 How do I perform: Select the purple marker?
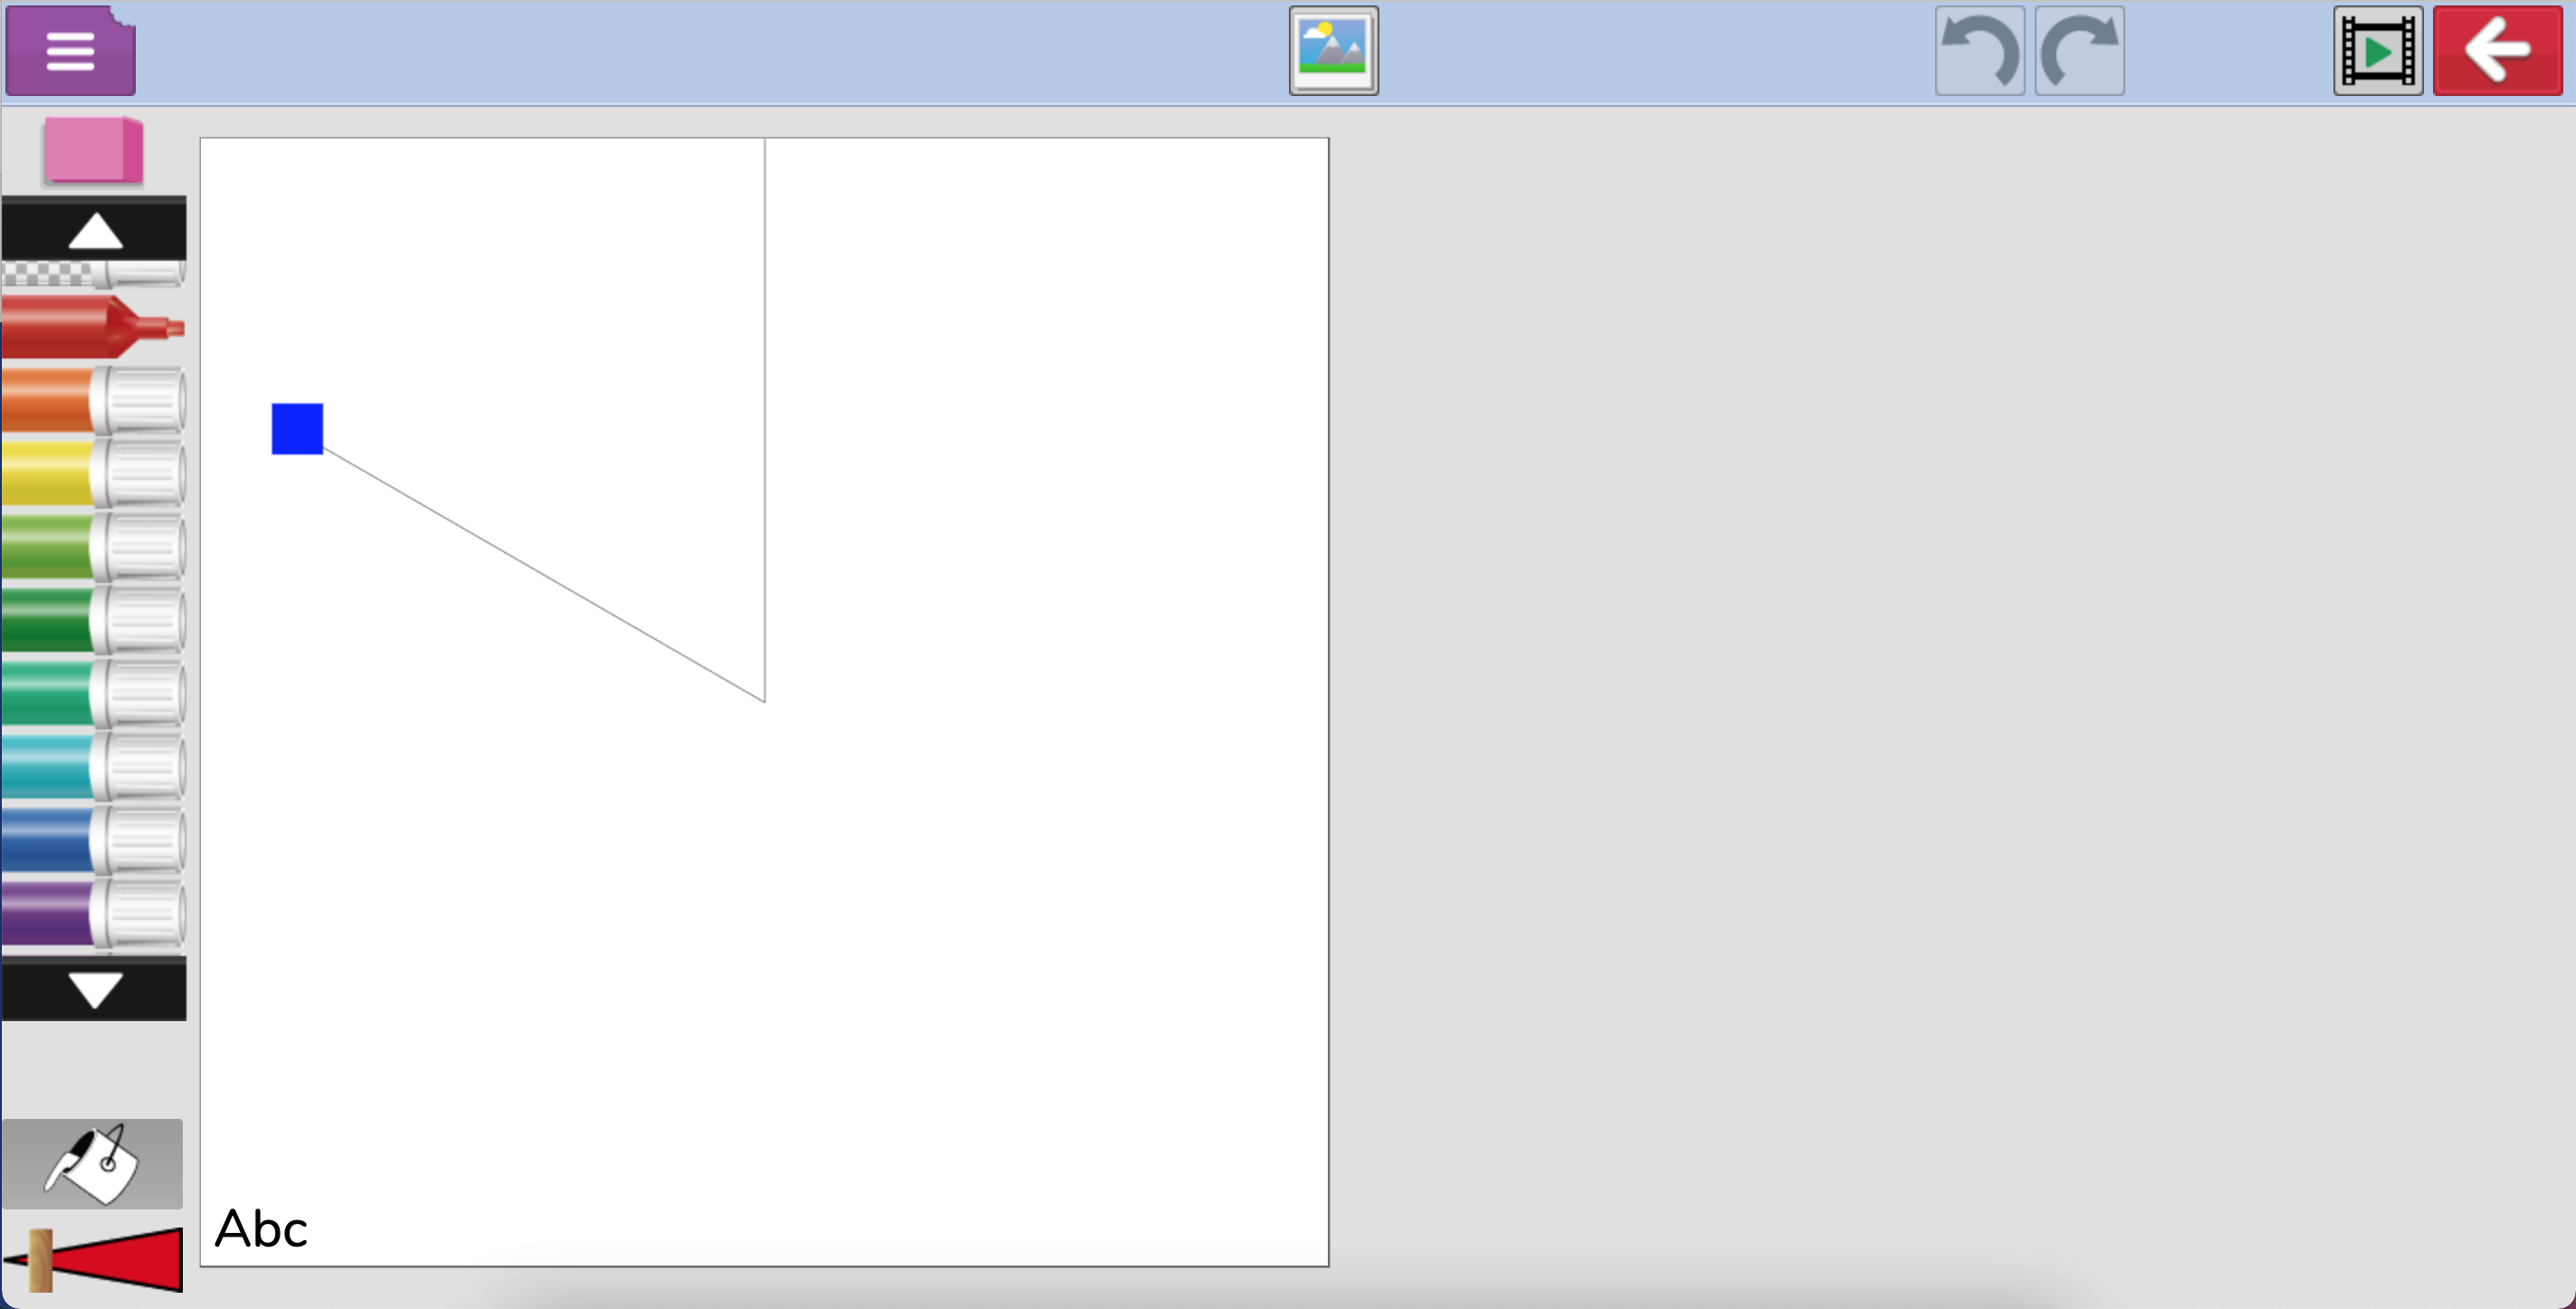click(93, 913)
